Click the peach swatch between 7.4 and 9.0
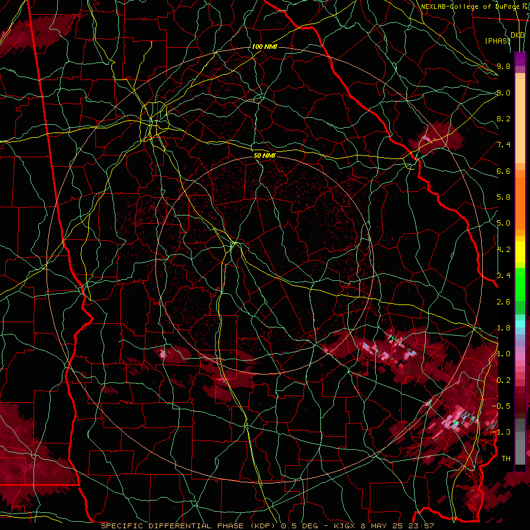 click(520, 121)
